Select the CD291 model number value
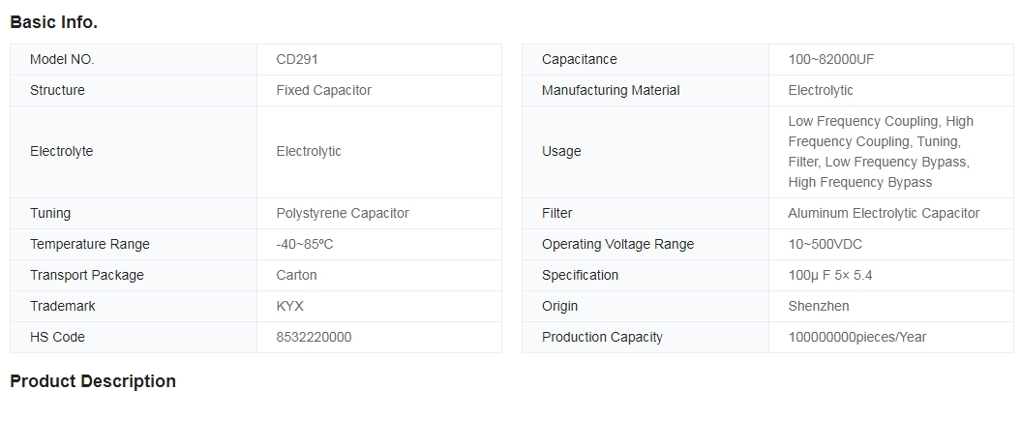 pyautogui.click(x=297, y=59)
